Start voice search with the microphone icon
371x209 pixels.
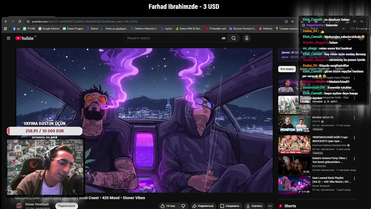pyautogui.click(x=247, y=38)
